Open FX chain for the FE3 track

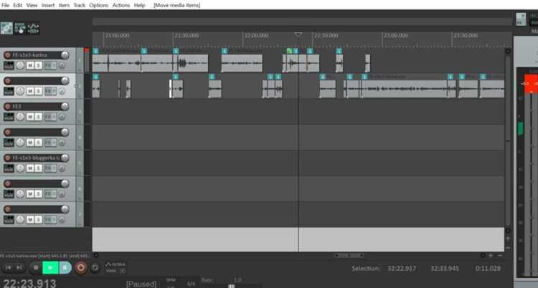49,117
